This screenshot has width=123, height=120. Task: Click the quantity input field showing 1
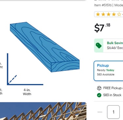coord(113,112)
